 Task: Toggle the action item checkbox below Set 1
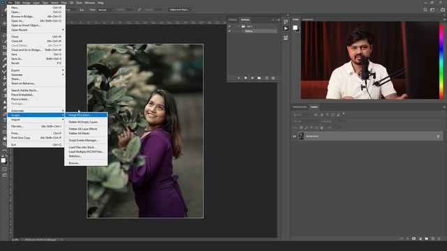pos(230,31)
